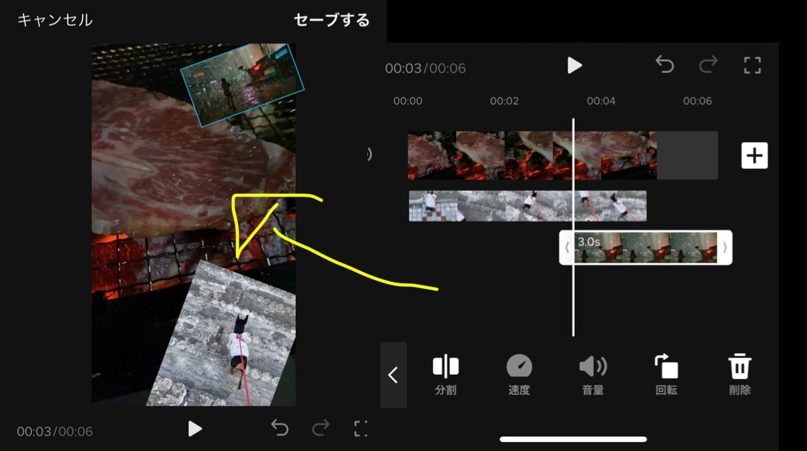807x451 pixels.
Task: Open the 速度 (Speed) control
Action: (518, 374)
